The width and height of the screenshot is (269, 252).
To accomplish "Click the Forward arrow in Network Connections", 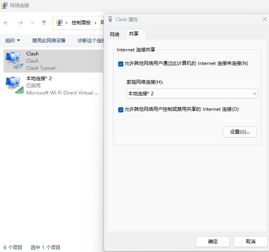I will click(20, 23).
